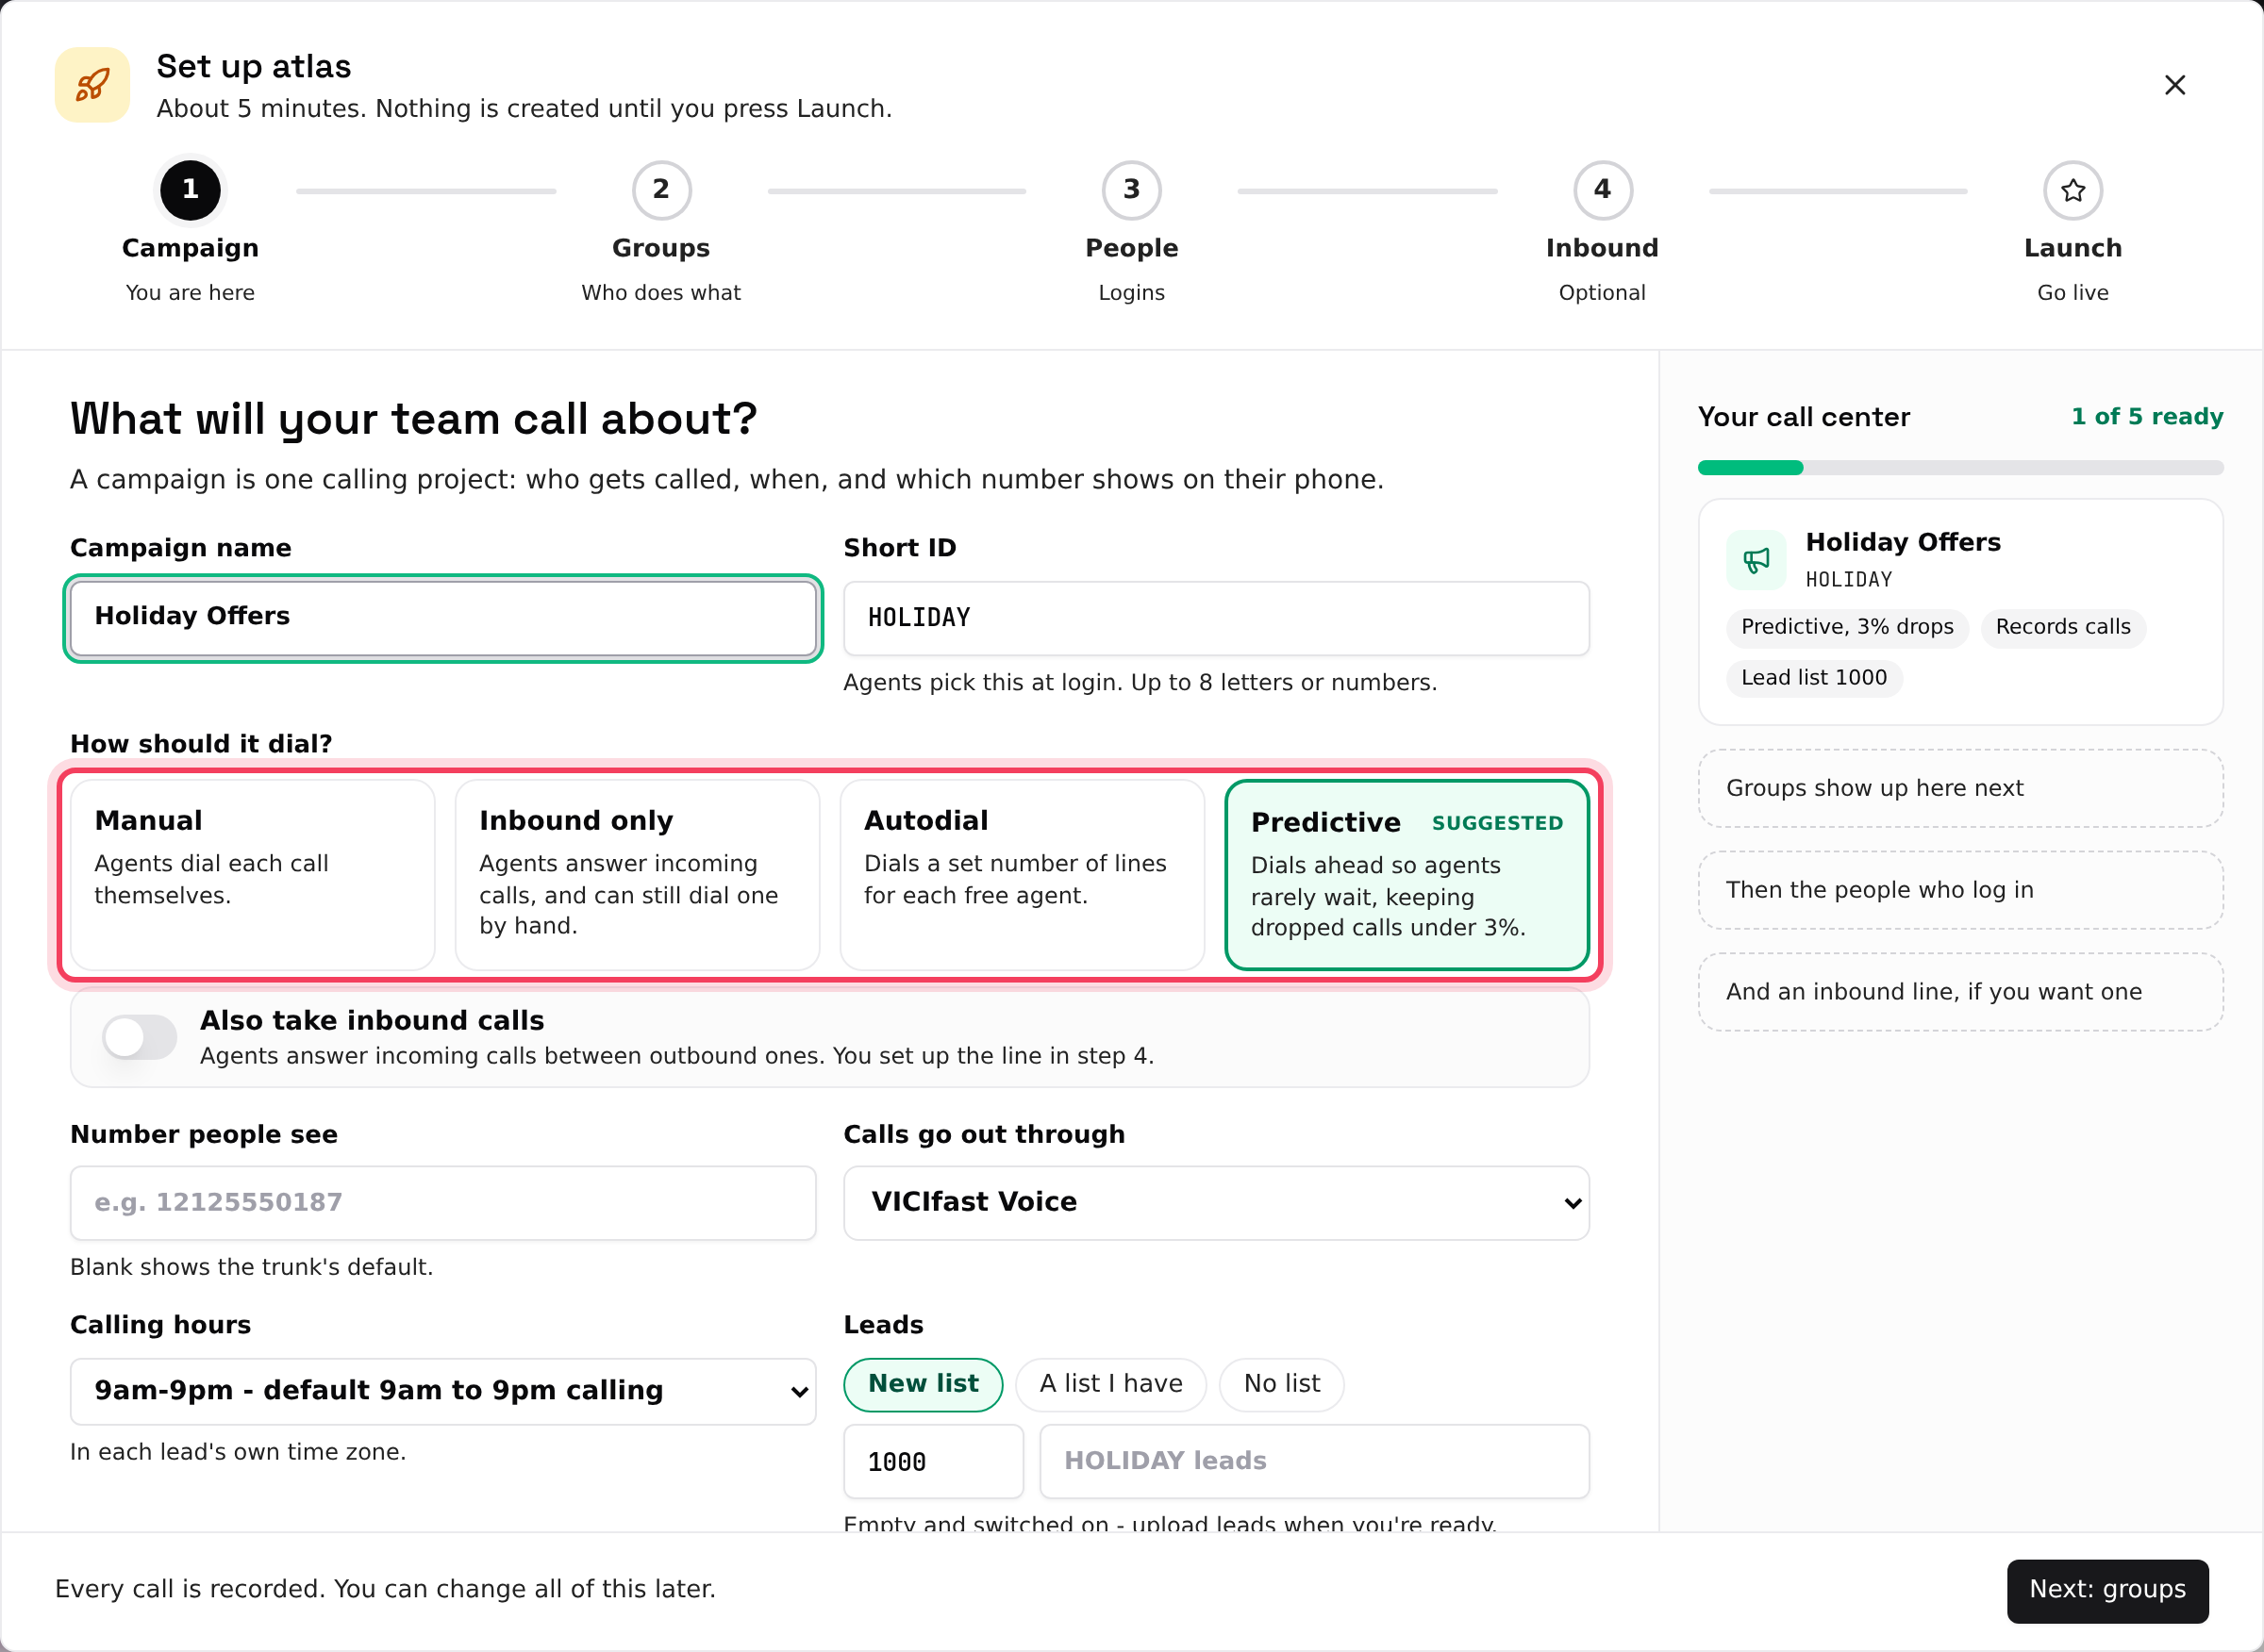
Task: Go to step 4 Inbound
Action: tap(1603, 190)
